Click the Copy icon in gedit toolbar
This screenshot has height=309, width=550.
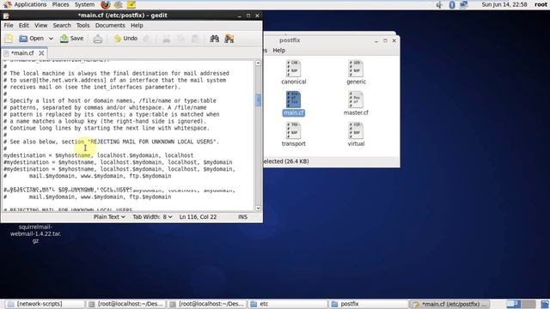(x=180, y=39)
